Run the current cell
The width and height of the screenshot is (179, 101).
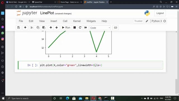[66, 27]
